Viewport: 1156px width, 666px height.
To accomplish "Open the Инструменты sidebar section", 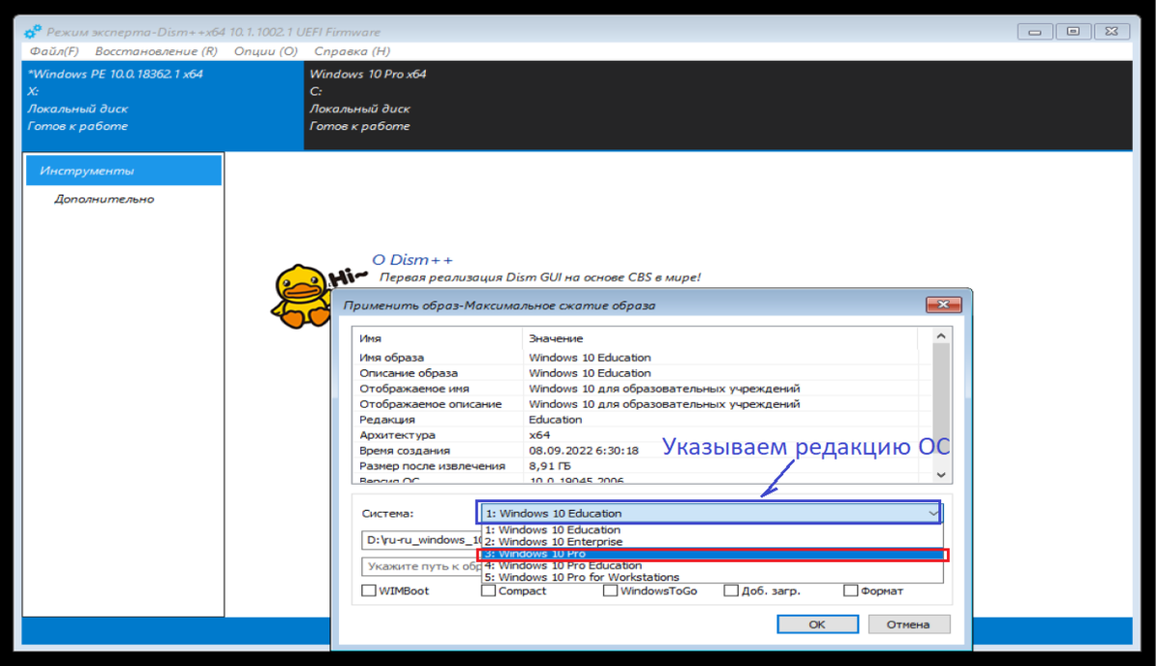I will point(123,171).
